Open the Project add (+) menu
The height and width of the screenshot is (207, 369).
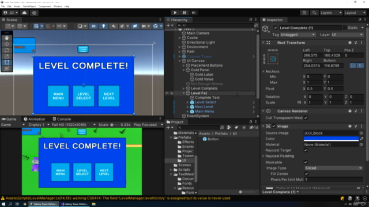(x=168, y=128)
